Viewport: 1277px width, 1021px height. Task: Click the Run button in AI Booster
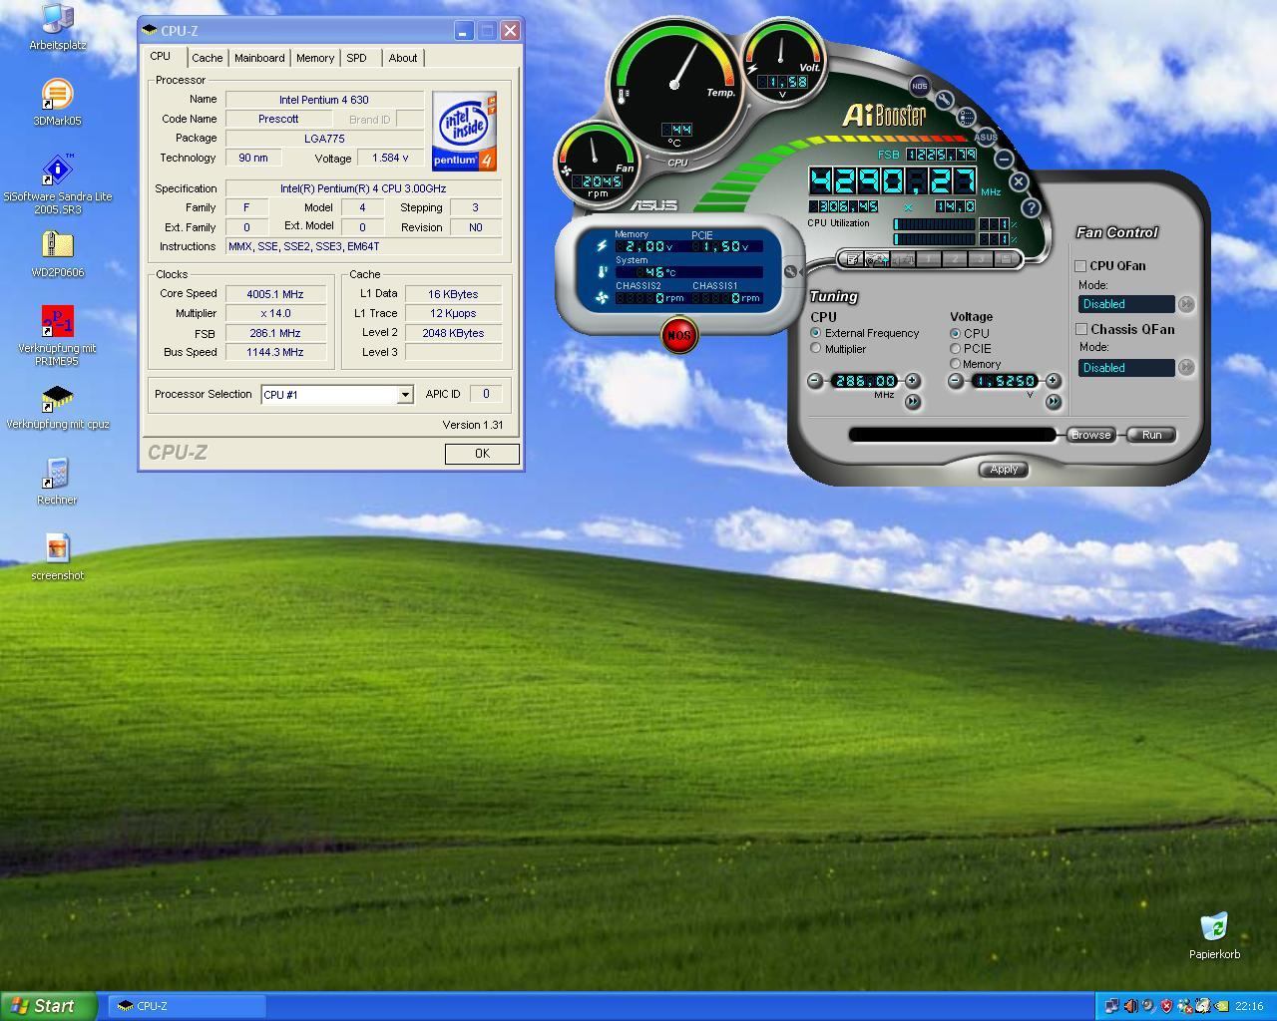1151,435
